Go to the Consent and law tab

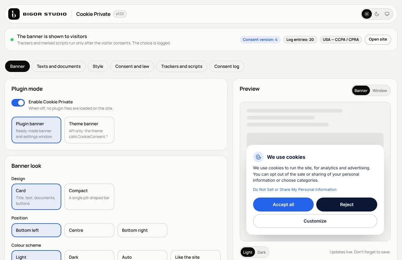tap(132, 66)
